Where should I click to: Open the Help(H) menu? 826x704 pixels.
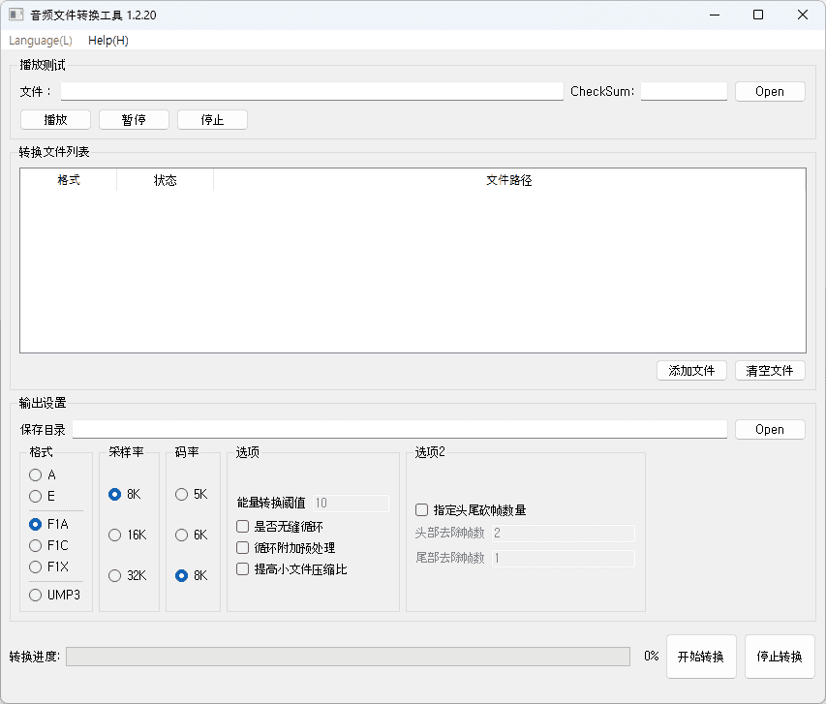point(107,41)
